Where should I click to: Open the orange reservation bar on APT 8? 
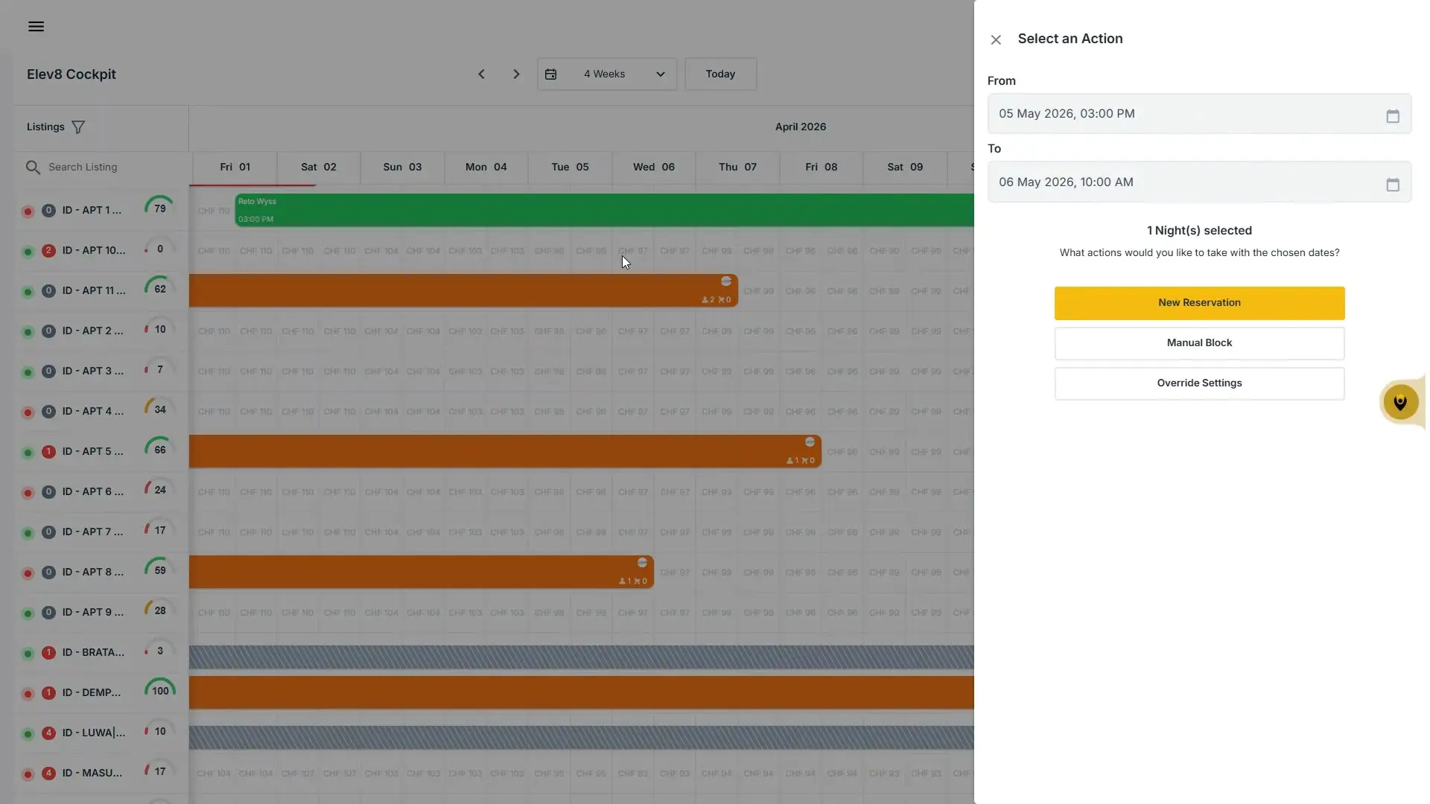coord(422,572)
